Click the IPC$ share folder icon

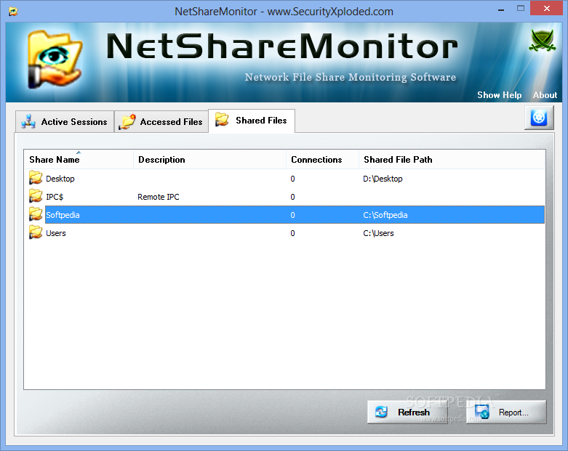point(36,196)
